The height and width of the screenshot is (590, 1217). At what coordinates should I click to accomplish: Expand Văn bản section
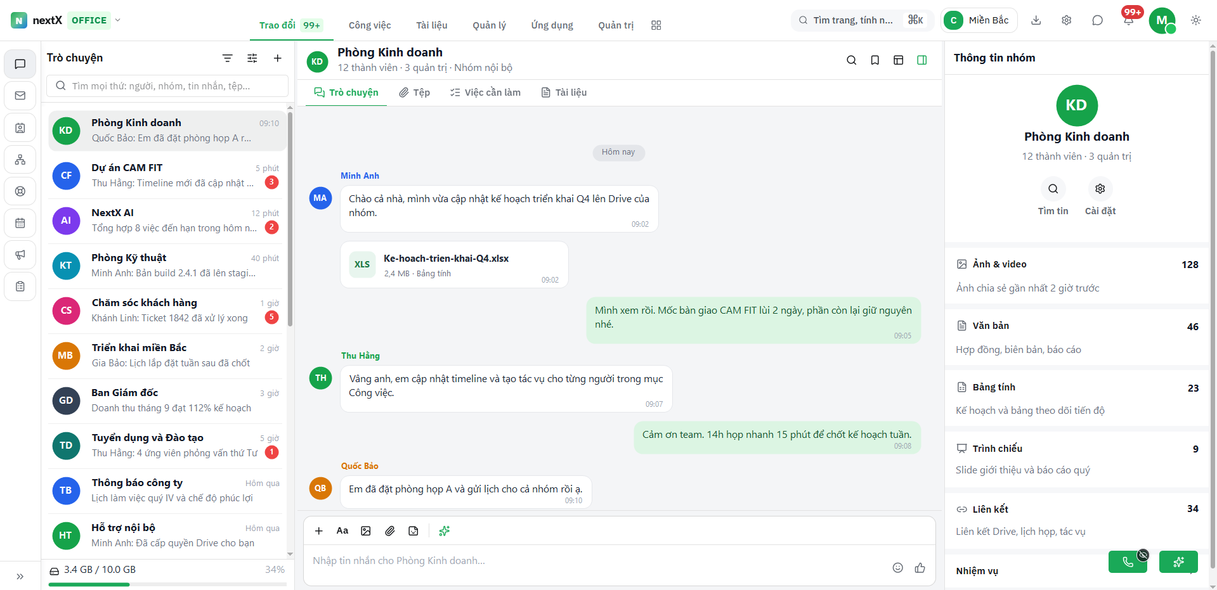pos(1077,337)
